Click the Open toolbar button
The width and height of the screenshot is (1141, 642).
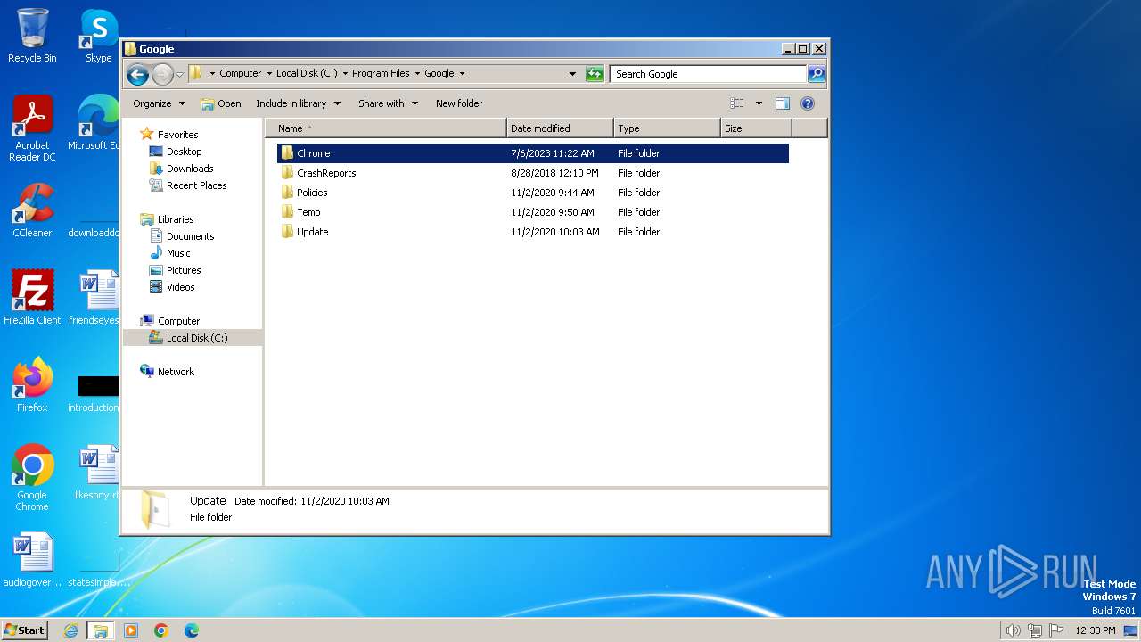click(x=221, y=103)
